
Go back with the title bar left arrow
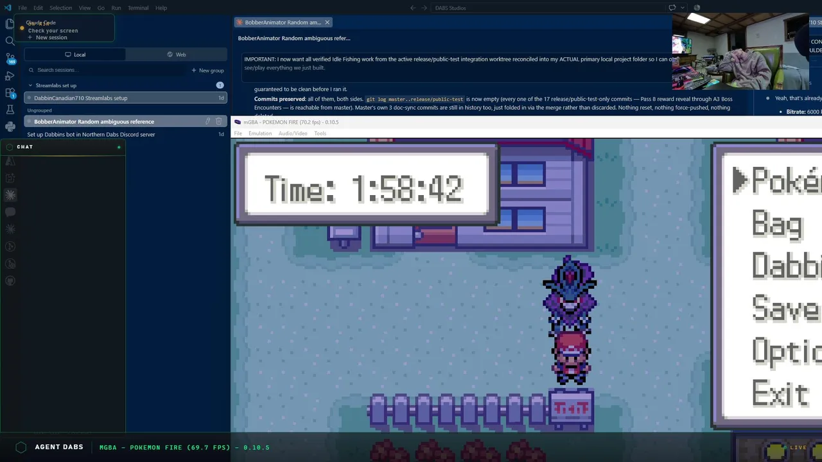tap(413, 8)
